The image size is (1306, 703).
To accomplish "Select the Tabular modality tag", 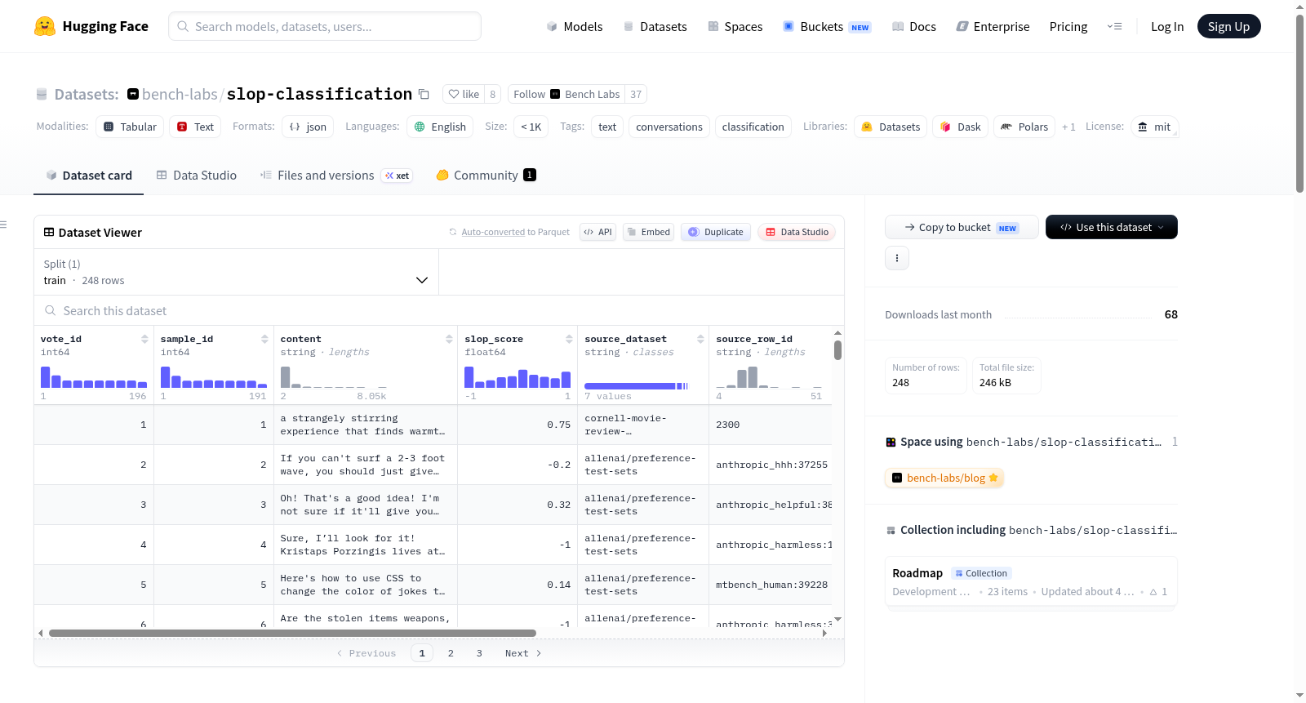I will click(130, 127).
